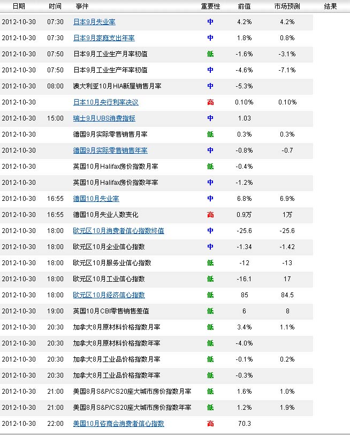The image size is (350, 436).
Task: Open the 美国10月咨商会消费者信心指数 link
Action: (x=119, y=424)
